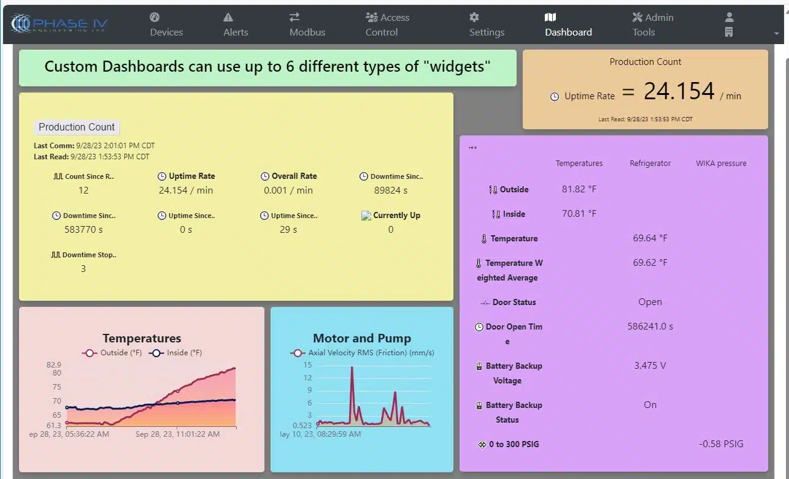Click the Uptime Rate label in yellow widget

pos(191,176)
